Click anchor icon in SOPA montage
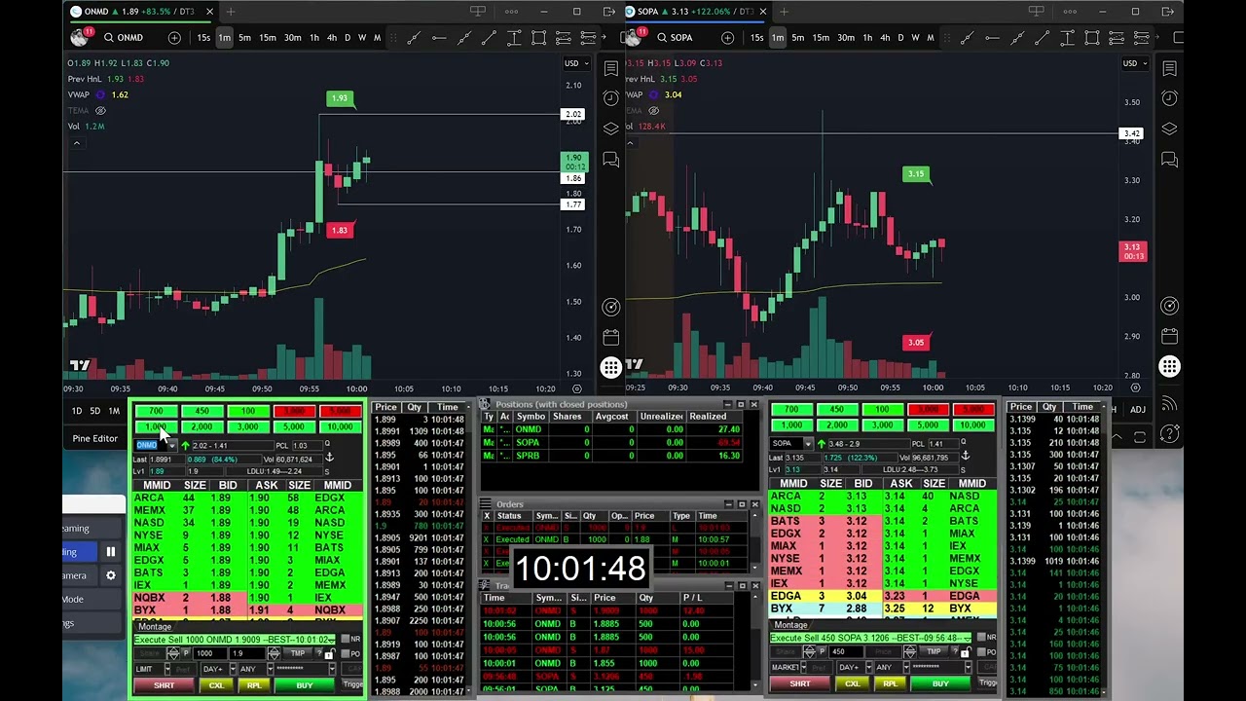 pyautogui.click(x=964, y=455)
